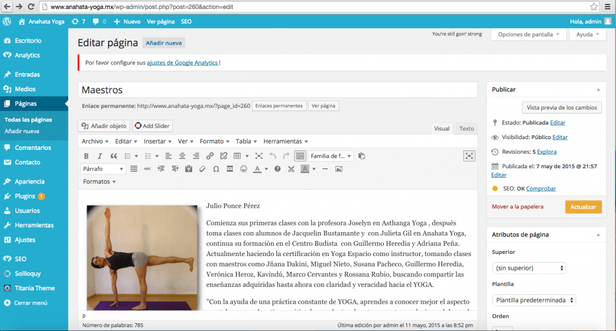Viewport: 616px width, 331px height.
Task: Collapse the Atributos de página panel
Action: click(598, 235)
